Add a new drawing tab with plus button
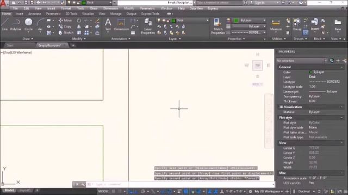The height and width of the screenshot is (195, 348). (73, 45)
